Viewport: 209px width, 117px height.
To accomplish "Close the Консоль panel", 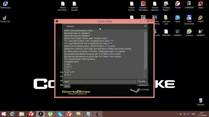I will point(146,26).
